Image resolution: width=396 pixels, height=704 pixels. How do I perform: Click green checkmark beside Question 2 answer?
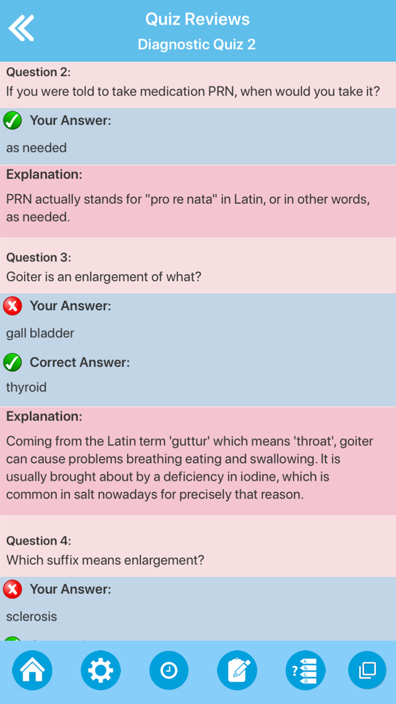point(13,120)
